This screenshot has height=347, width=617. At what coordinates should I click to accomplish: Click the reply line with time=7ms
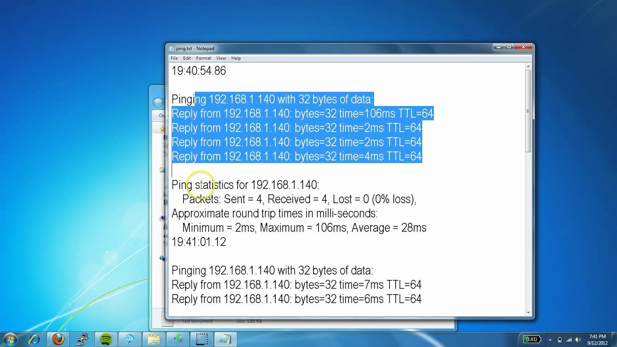(296, 284)
